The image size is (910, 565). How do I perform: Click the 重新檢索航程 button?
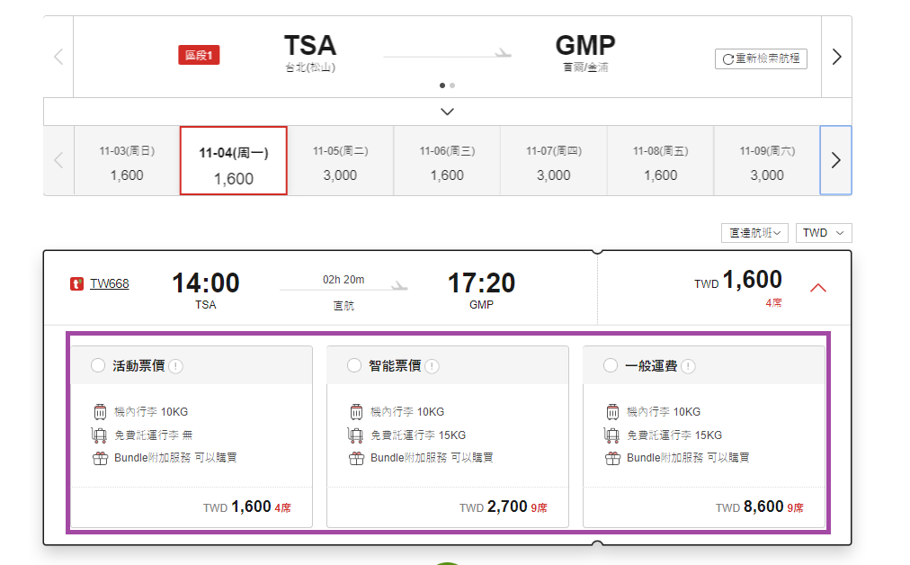(x=761, y=58)
